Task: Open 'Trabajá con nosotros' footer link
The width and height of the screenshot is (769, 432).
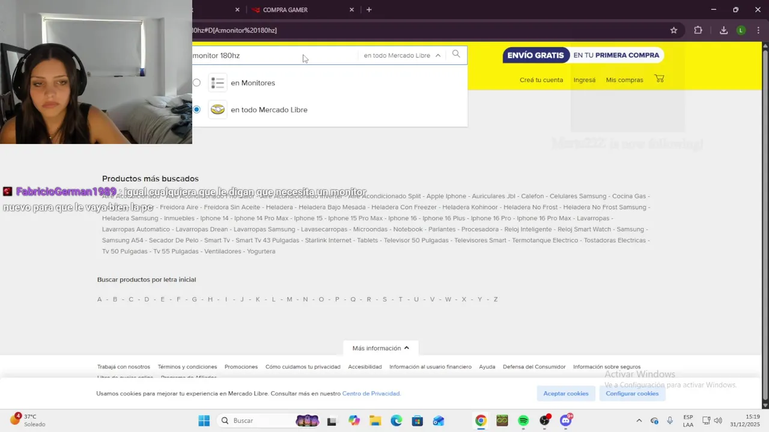Action: [x=124, y=367]
